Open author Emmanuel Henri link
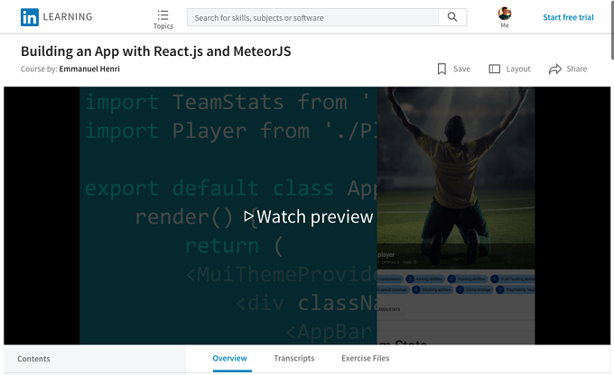Screen dimensions: 614x375 (89, 69)
